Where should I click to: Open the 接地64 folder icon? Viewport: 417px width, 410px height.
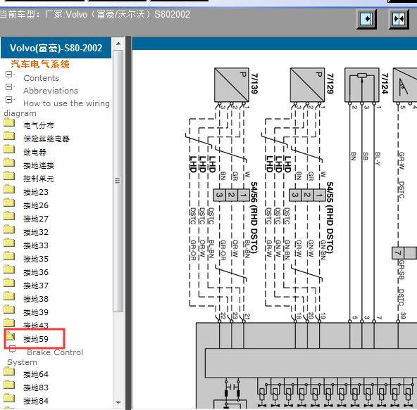9,371
